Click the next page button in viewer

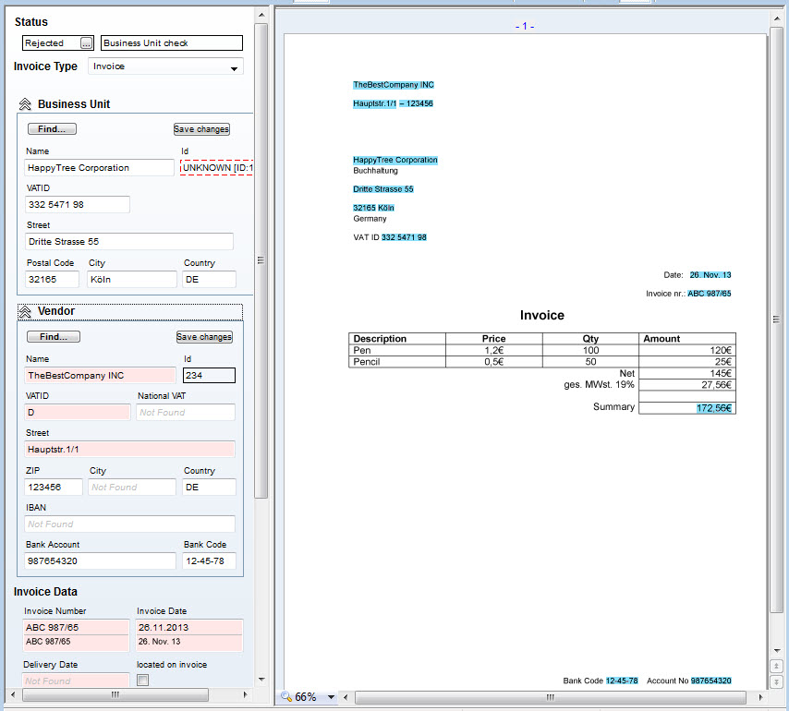tap(776, 682)
